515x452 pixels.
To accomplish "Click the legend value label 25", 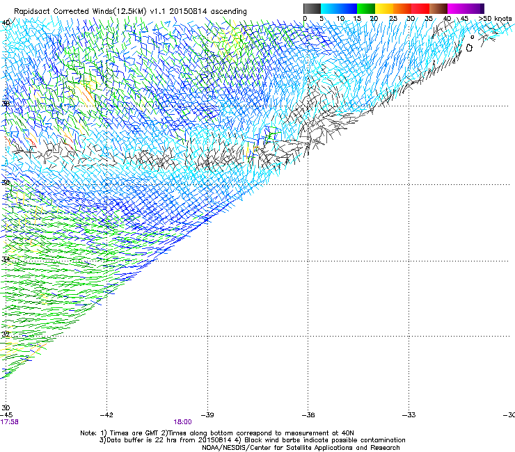I will point(393,19).
